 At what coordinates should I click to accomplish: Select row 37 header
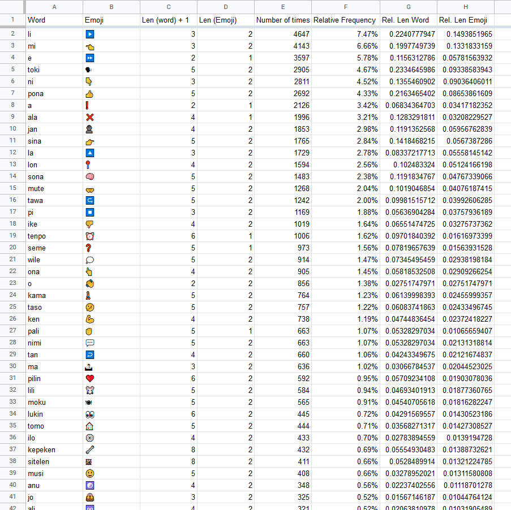click(12, 449)
